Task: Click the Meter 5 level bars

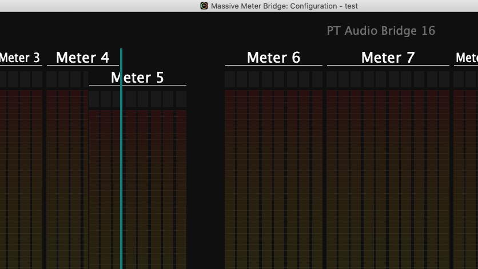Action: coord(137,190)
